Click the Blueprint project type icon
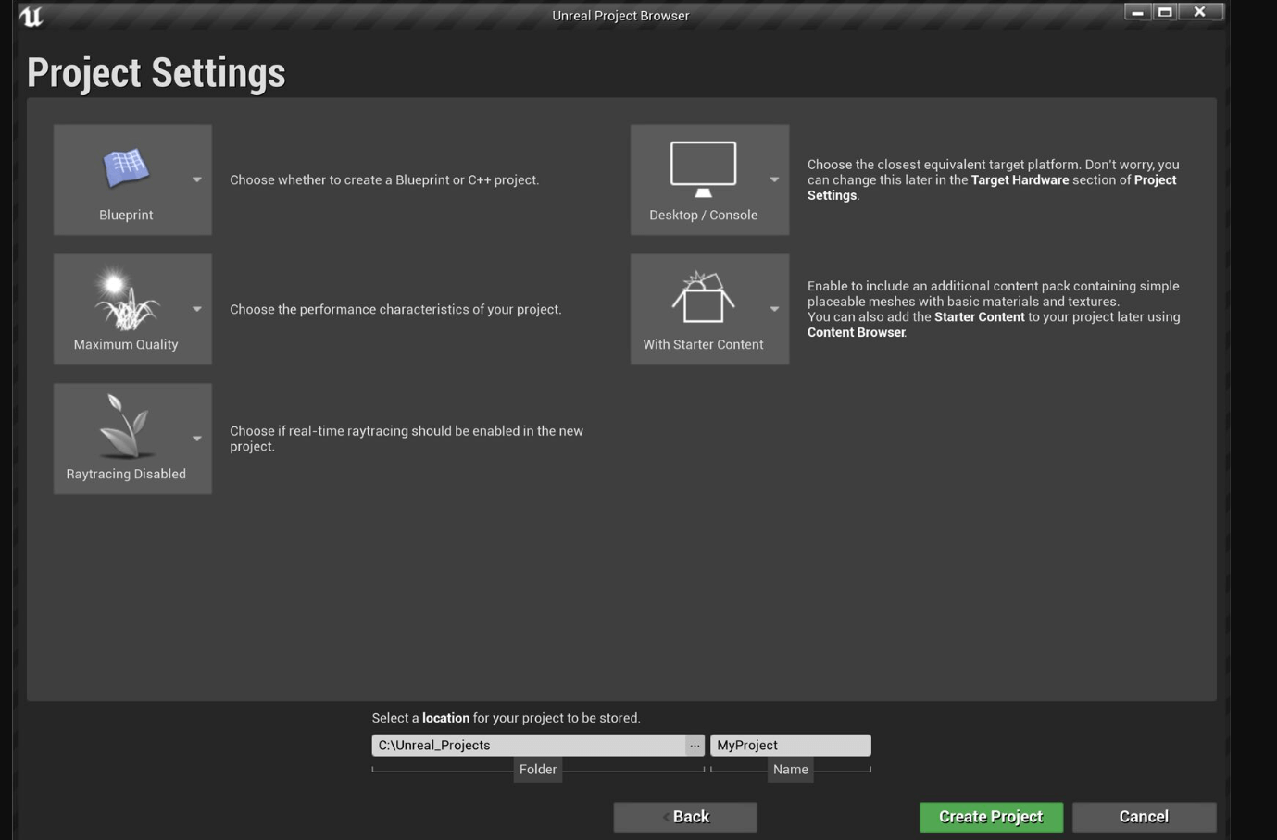Viewport: 1277px width, 840px height. tap(126, 169)
